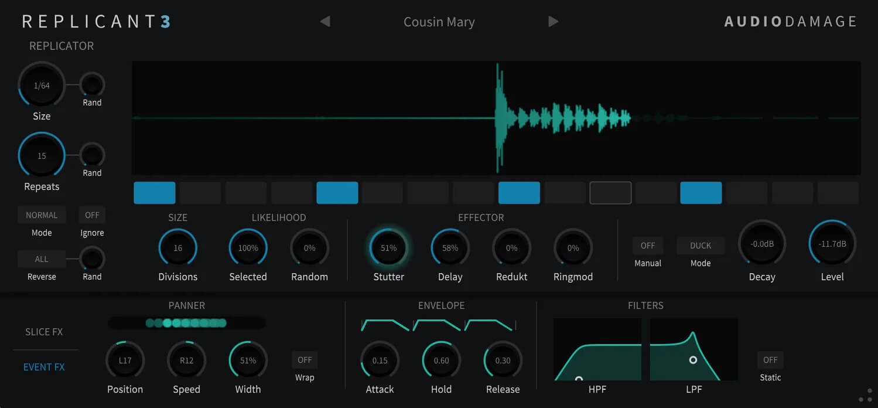Adjust the Stutter knob in Effector section
Image resolution: width=878 pixels, height=408 pixels.
click(x=388, y=247)
